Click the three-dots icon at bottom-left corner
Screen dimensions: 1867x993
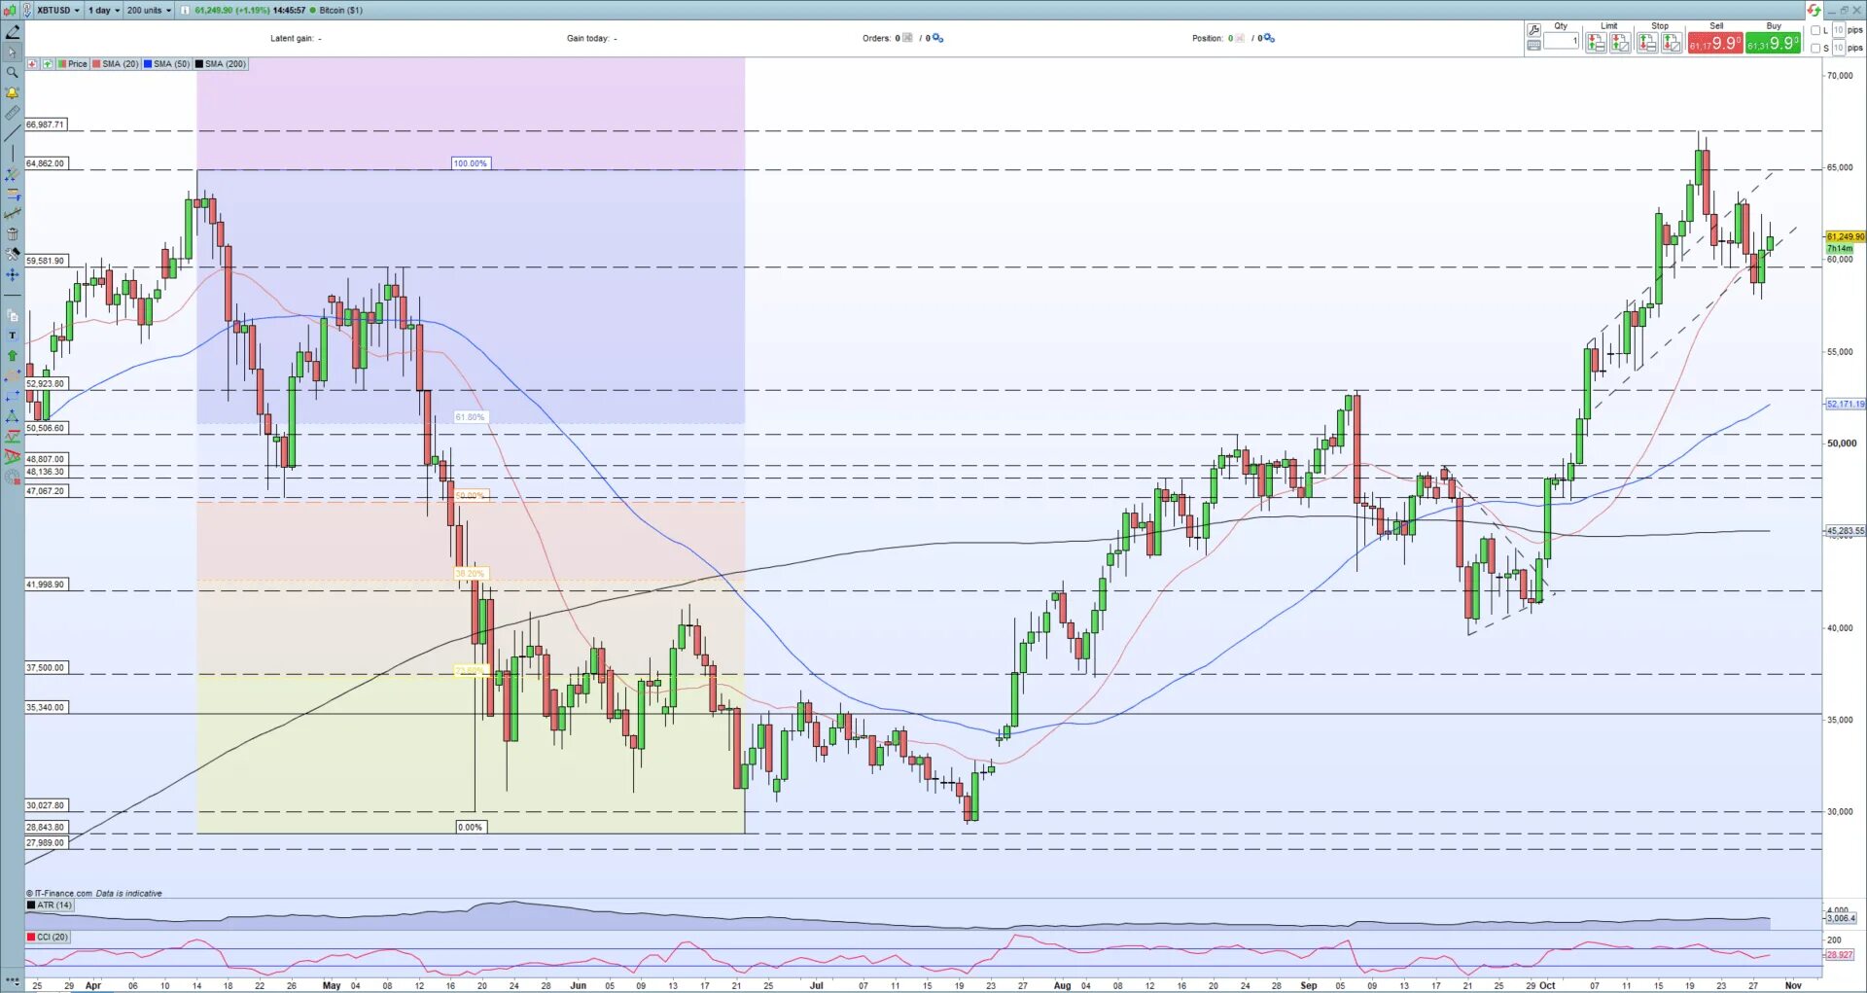click(x=13, y=980)
